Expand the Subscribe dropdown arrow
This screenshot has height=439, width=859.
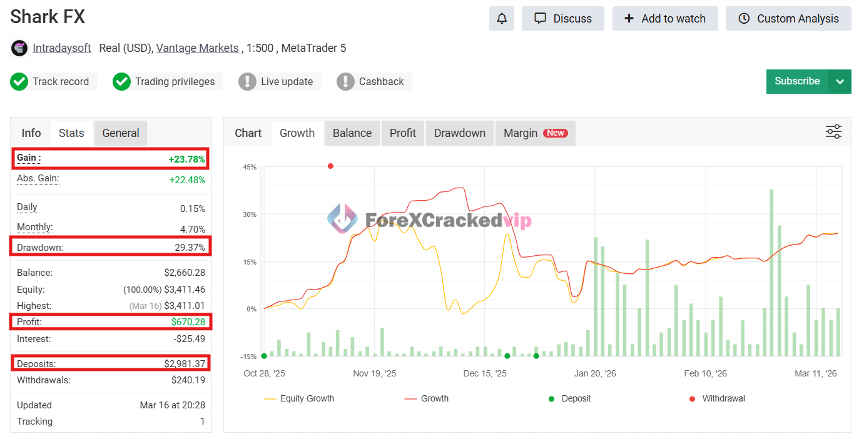[840, 81]
